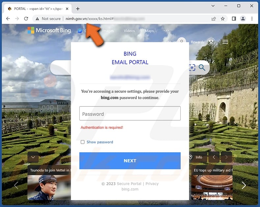This screenshot has height=207, width=260.
Task: Click the Not secure warning icon
Action: 38,19
